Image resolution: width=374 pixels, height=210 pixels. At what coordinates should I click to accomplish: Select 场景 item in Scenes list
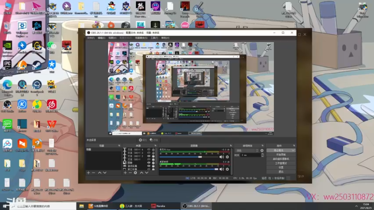pyautogui.click(x=103, y=149)
